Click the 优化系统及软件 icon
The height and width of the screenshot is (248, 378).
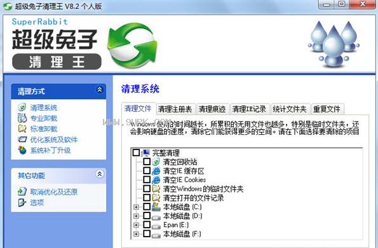click(x=22, y=139)
